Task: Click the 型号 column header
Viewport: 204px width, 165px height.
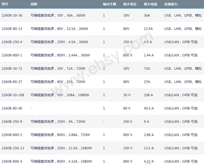Action: tap(5, 4)
